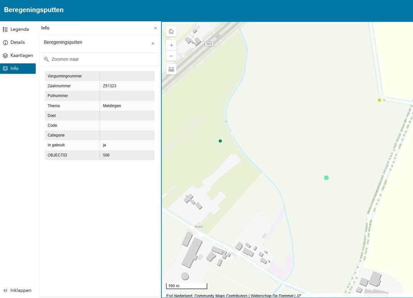Open the measure ruler tool
Screen dimensions: 413x298
point(171,69)
